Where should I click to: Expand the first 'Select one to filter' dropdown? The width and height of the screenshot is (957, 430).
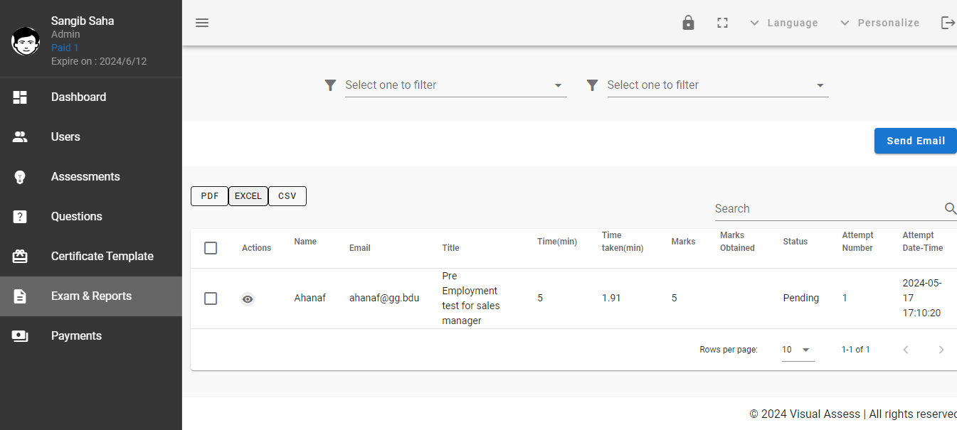pos(455,85)
